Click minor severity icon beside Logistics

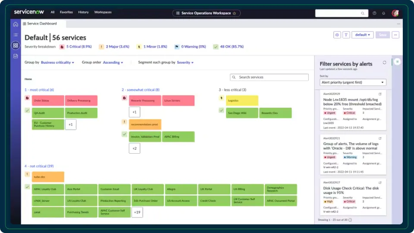pyautogui.click(x=221, y=98)
